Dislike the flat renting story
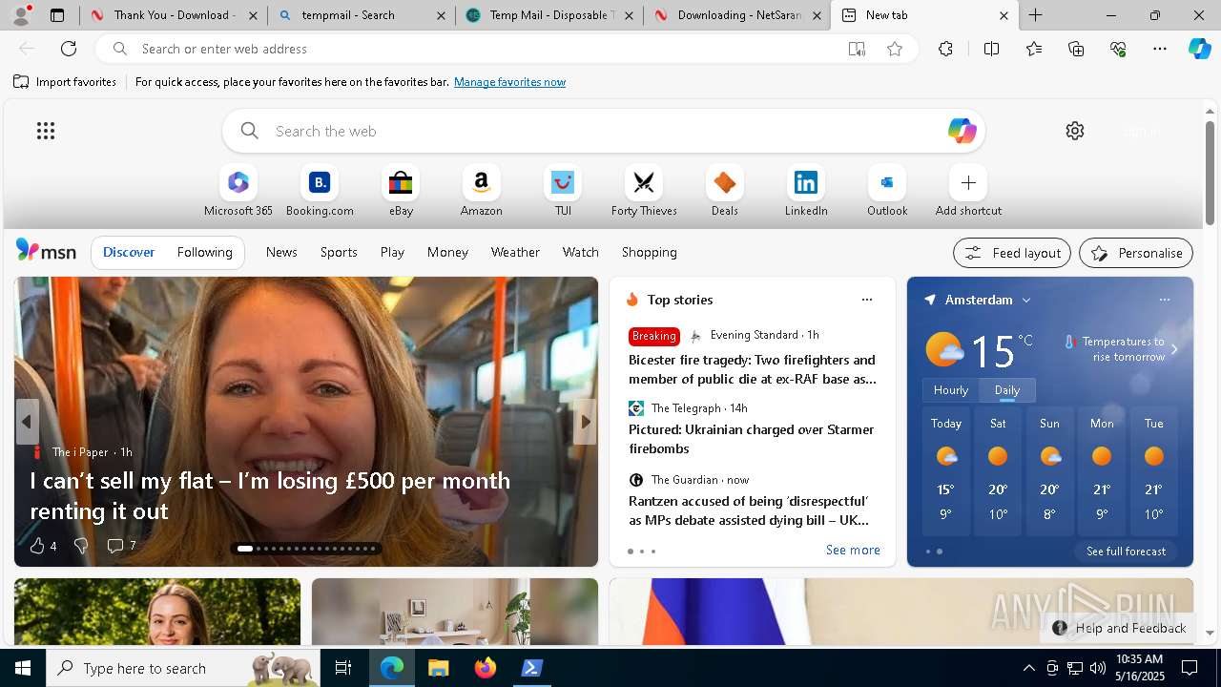 81,546
